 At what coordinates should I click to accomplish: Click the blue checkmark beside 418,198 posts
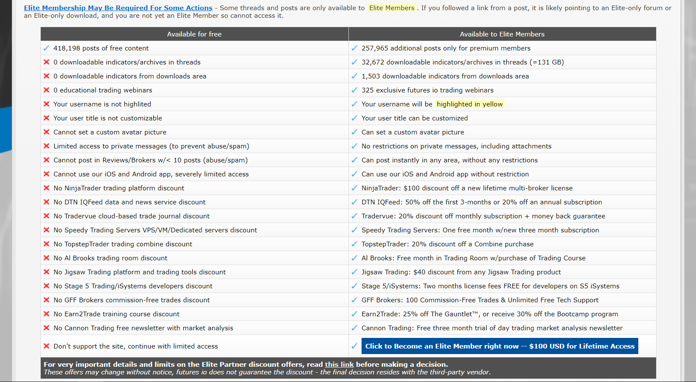[x=47, y=48]
